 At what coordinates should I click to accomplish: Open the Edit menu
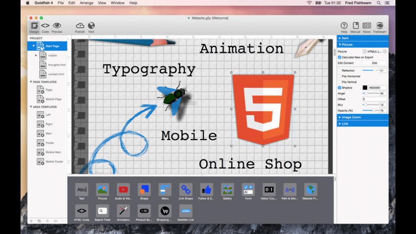click(x=72, y=3)
